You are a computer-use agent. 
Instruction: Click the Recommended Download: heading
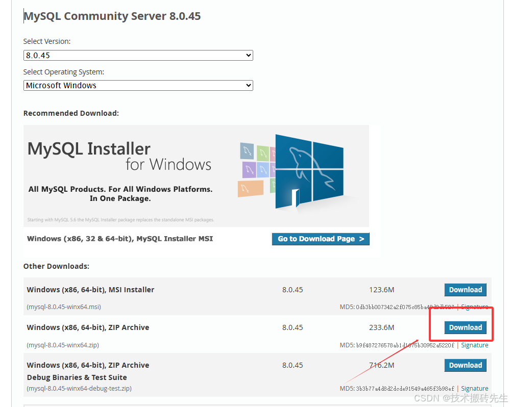coord(71,113)
